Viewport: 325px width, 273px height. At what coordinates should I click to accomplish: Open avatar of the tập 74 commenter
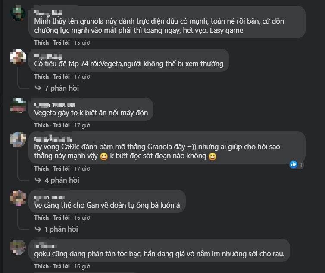(x=18, y=57)
